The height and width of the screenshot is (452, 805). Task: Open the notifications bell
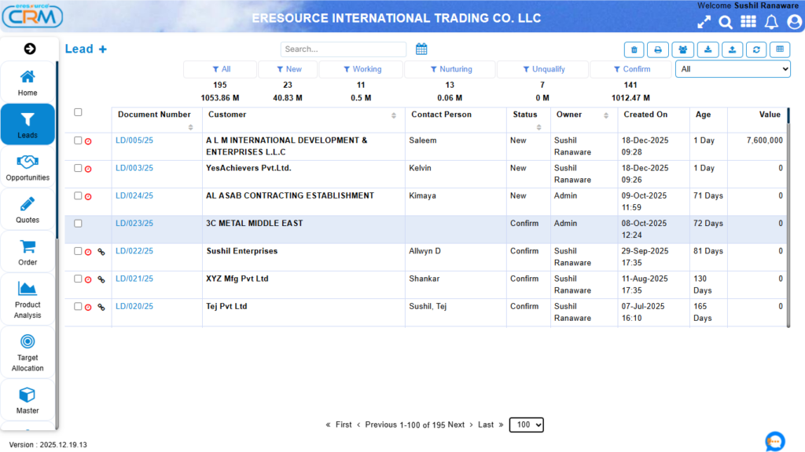pyautogui.click(x=771, y=22)
